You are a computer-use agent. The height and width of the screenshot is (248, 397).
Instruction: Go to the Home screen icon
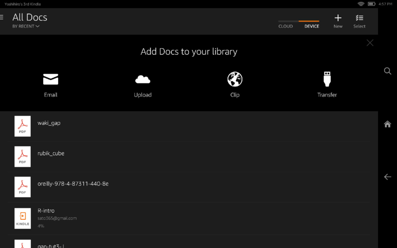[x=388, y=124]
